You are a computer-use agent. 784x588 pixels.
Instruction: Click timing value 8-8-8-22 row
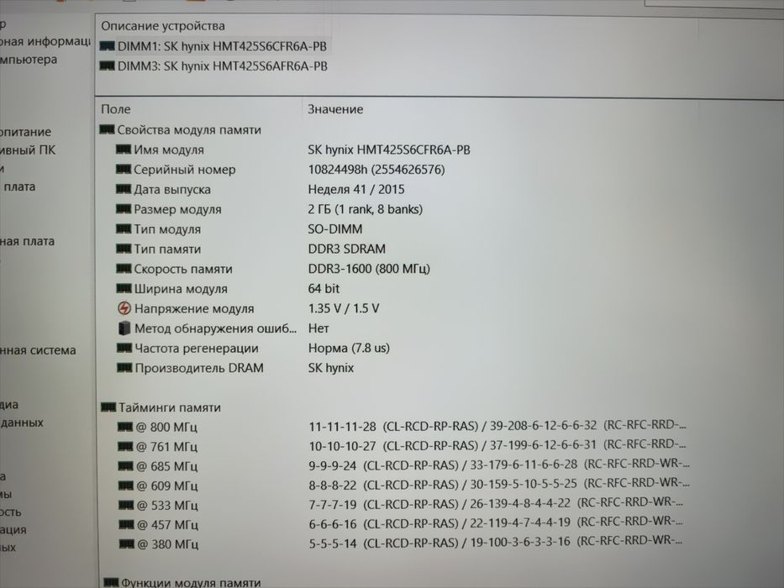click(x=499, y=485)
